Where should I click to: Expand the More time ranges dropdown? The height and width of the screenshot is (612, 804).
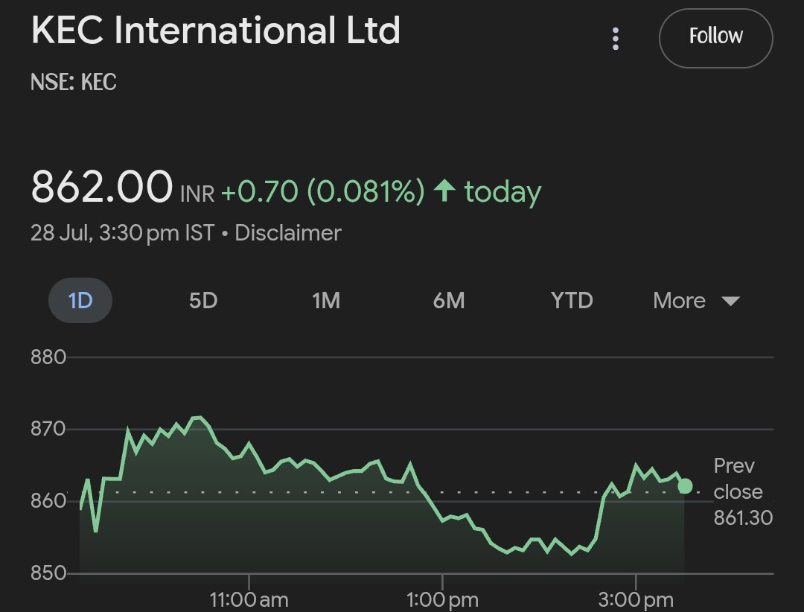point(696,301)
